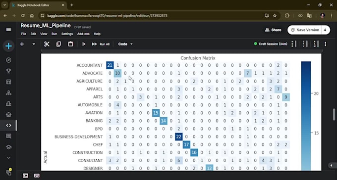The image size is (337, 180).
Task: Copy the selected cell icon
Action: 58,44
